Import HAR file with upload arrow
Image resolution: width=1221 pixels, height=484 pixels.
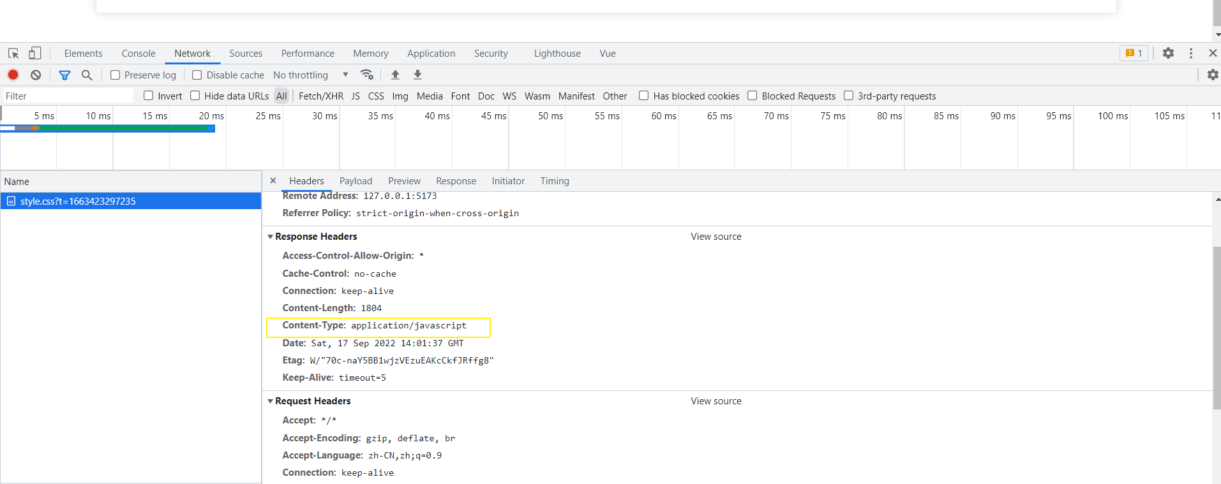coord(395,75)
